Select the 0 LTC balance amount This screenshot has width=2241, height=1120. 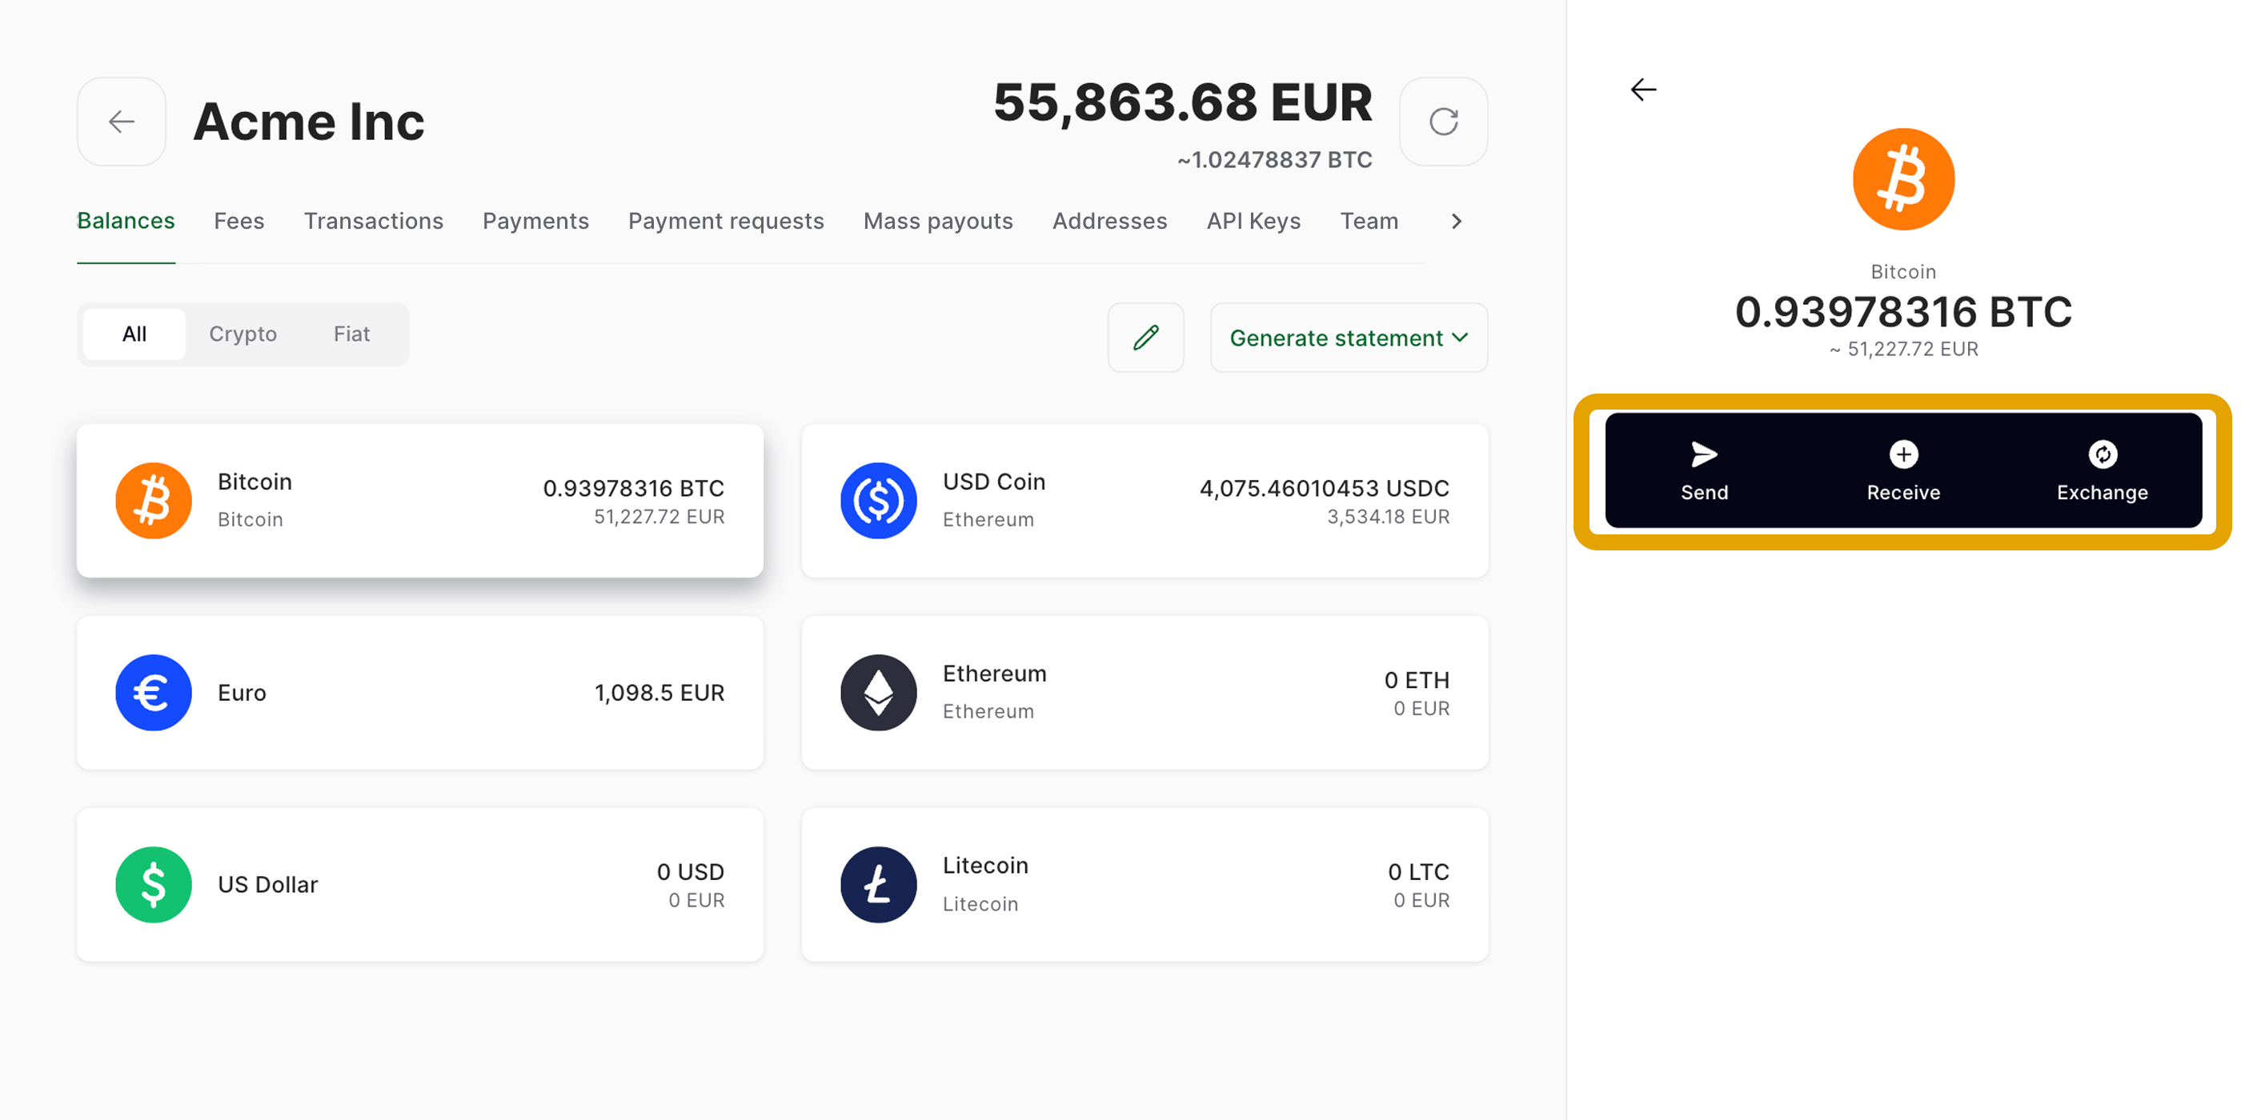[x=1418, y=872]
